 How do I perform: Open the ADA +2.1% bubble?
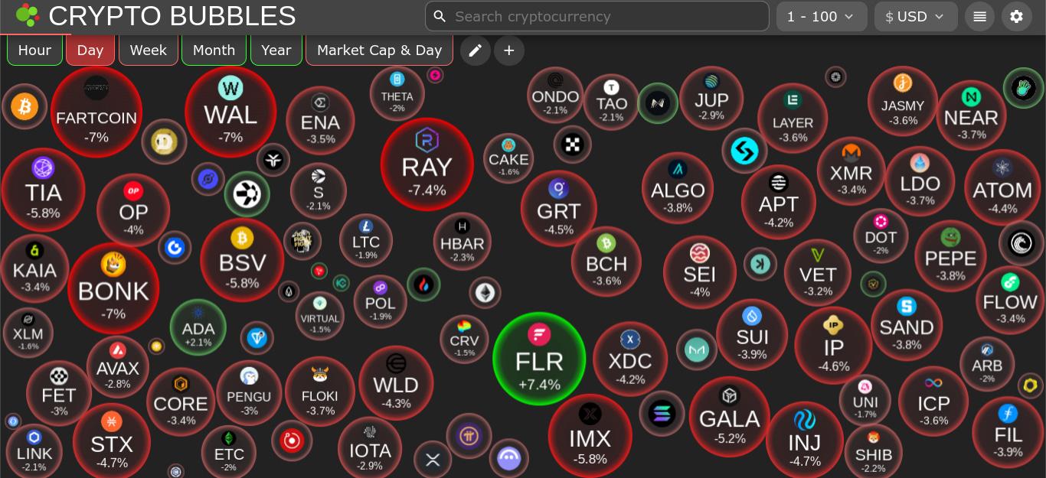tap(198, 329)
